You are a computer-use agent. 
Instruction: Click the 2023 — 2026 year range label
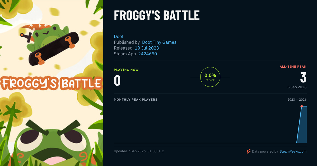tap(297, 100)
